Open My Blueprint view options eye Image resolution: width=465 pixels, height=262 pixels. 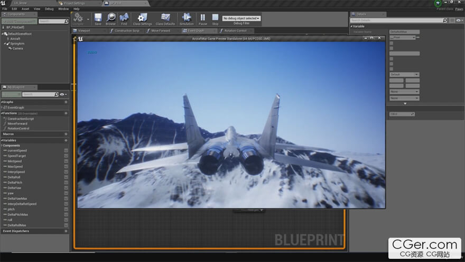(63, 94)
